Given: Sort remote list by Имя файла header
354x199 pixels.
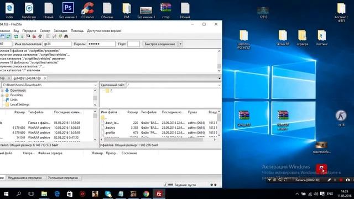Looking at the screenshot, I should (109, 112).
